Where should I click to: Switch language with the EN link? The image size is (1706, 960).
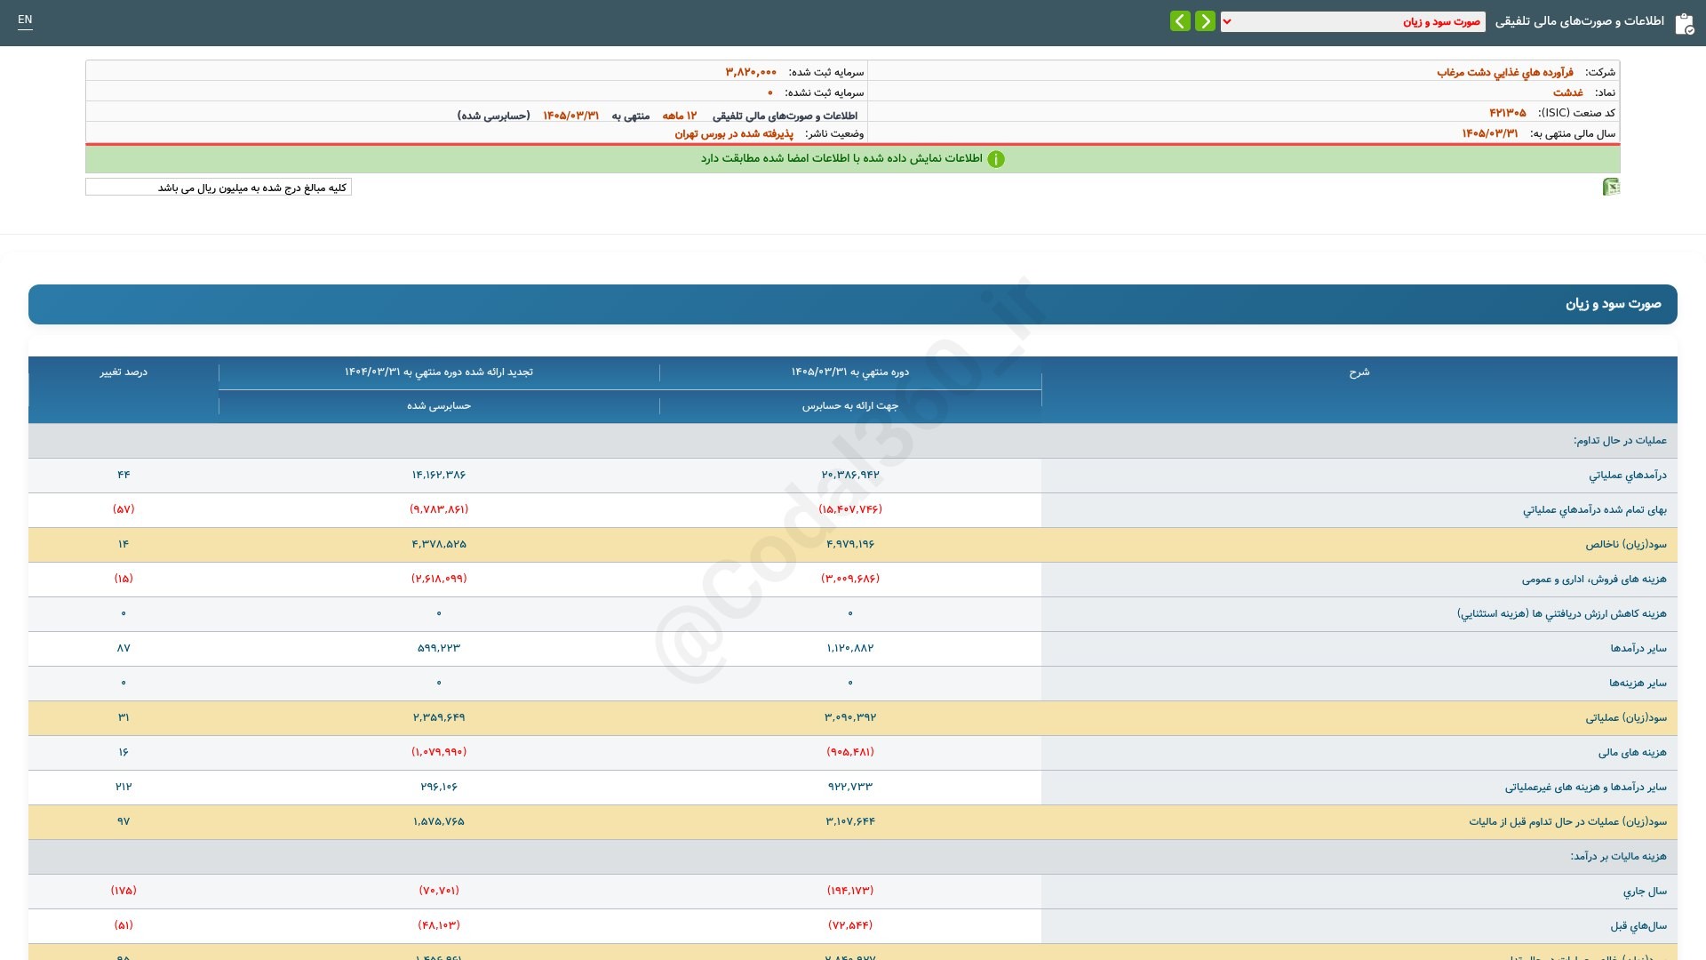(25, 20)
